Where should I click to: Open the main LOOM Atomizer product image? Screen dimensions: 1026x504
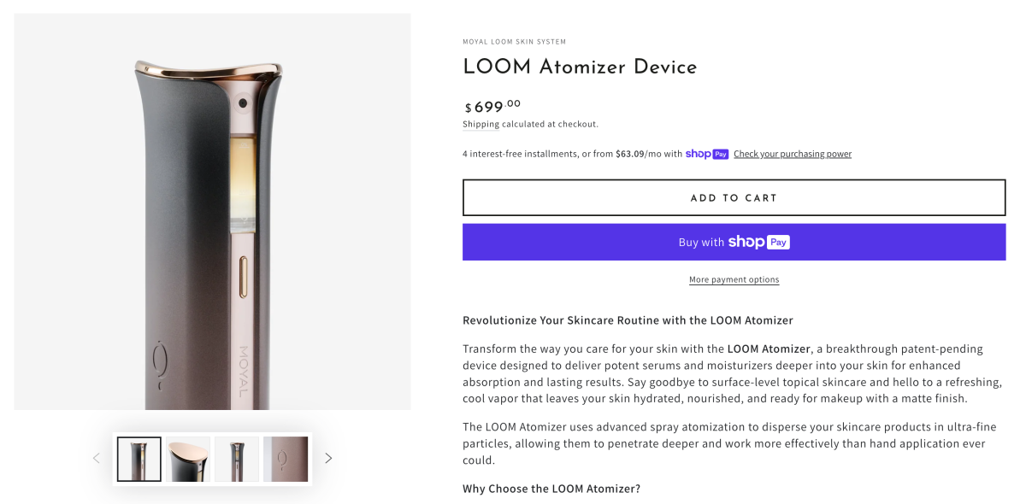click(212, 212)
